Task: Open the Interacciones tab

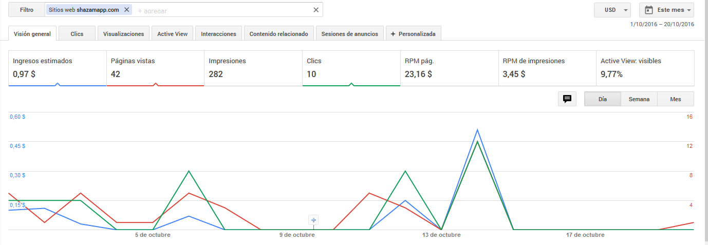Action: (x=219, y=34)
